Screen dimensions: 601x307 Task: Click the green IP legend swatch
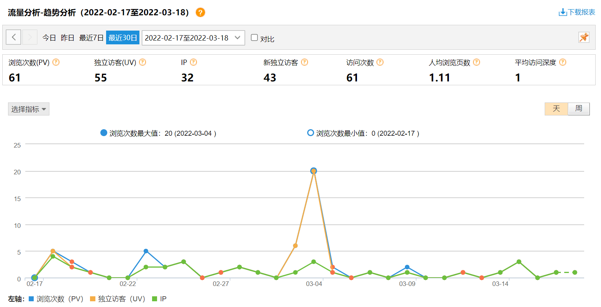pyautogui.click(x=155, y=299)
